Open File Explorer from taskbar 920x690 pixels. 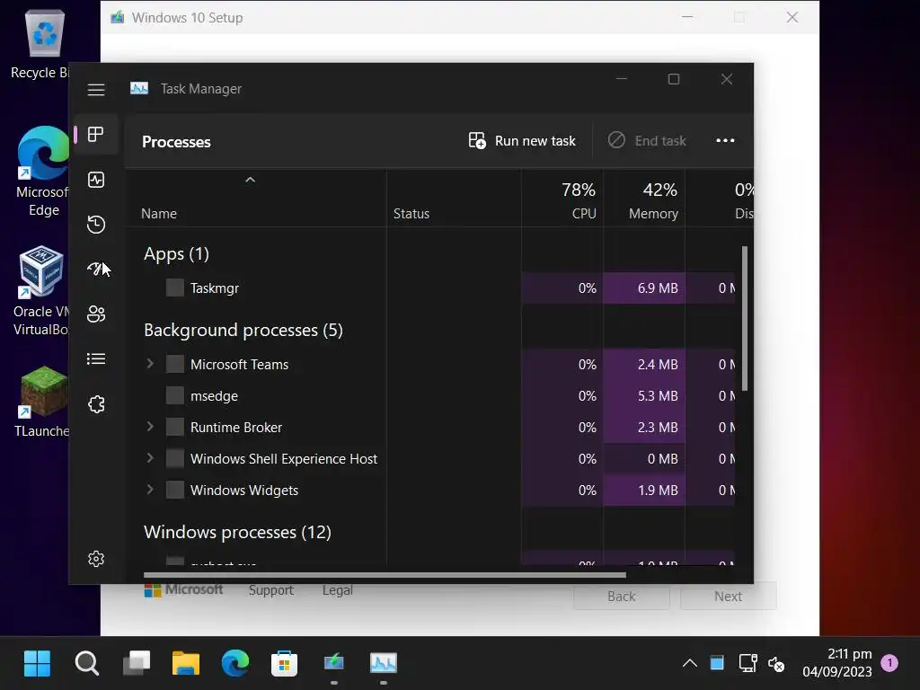pyautogui.click(x=186, y=664)
